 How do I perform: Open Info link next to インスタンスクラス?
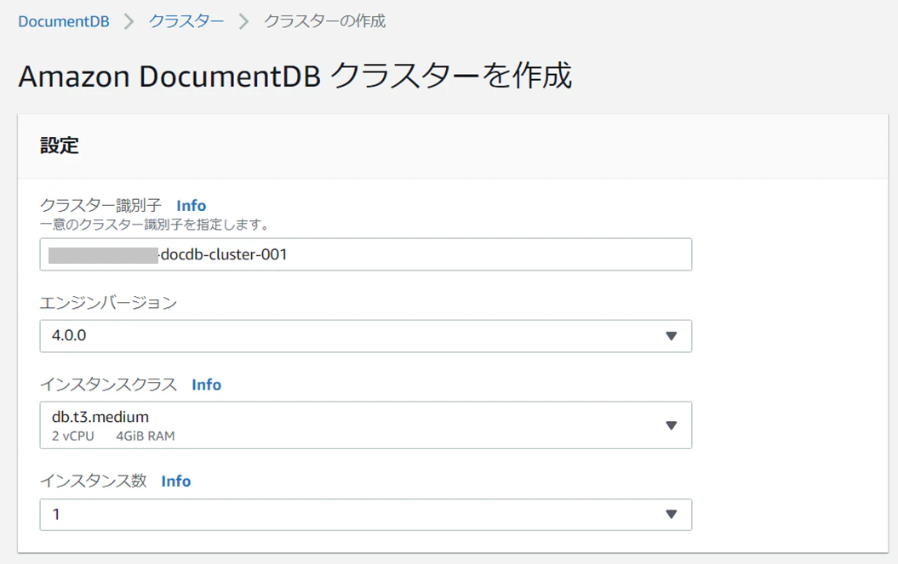coord(206,385)
